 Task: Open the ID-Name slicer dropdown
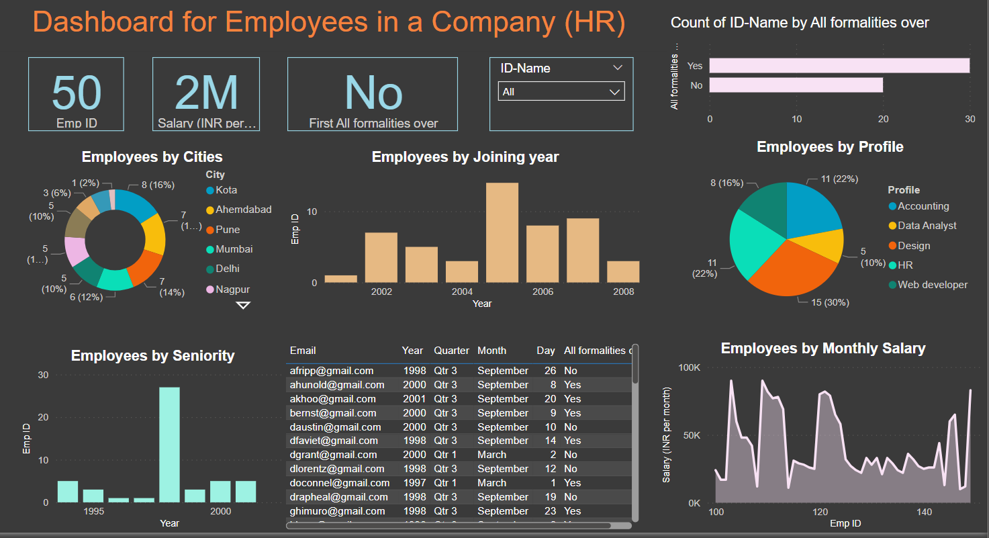point(617,68)
